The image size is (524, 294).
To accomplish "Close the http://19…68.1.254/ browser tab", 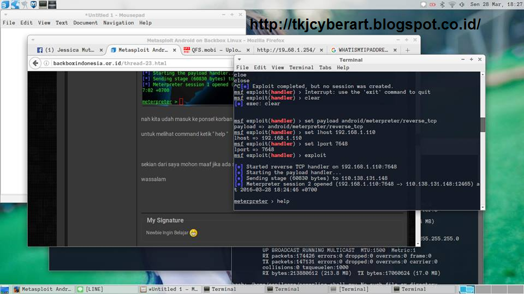I will coord(321,50).
